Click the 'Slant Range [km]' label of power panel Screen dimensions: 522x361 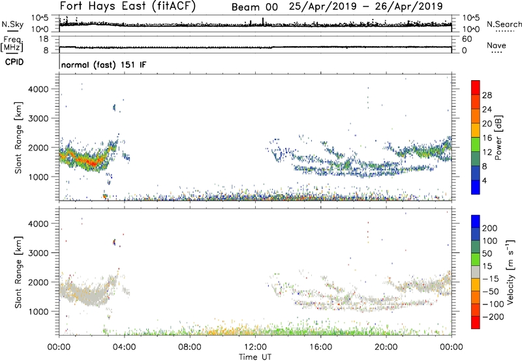pyautogui.click(x=18, y=137)
